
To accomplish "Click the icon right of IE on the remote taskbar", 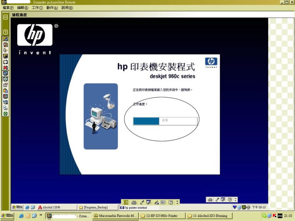I will click(33, 207).
